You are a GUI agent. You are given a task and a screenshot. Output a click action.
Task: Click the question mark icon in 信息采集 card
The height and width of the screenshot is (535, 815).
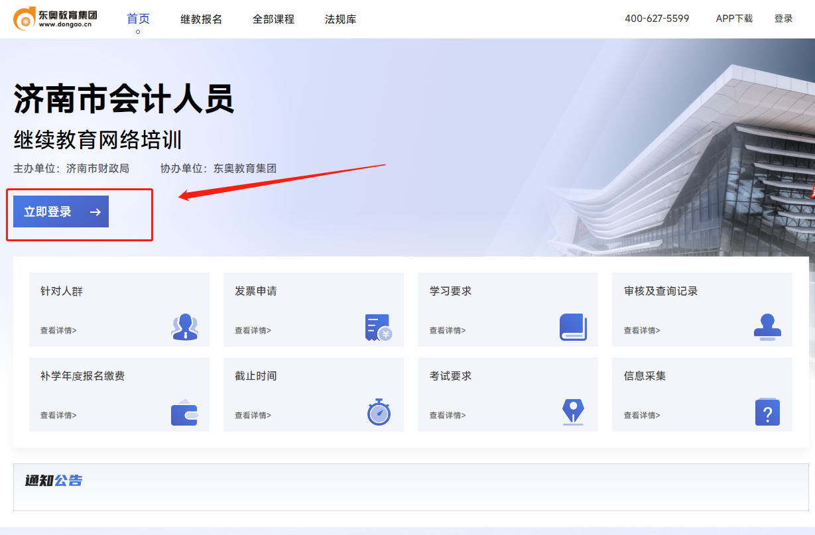pos(767,412)
